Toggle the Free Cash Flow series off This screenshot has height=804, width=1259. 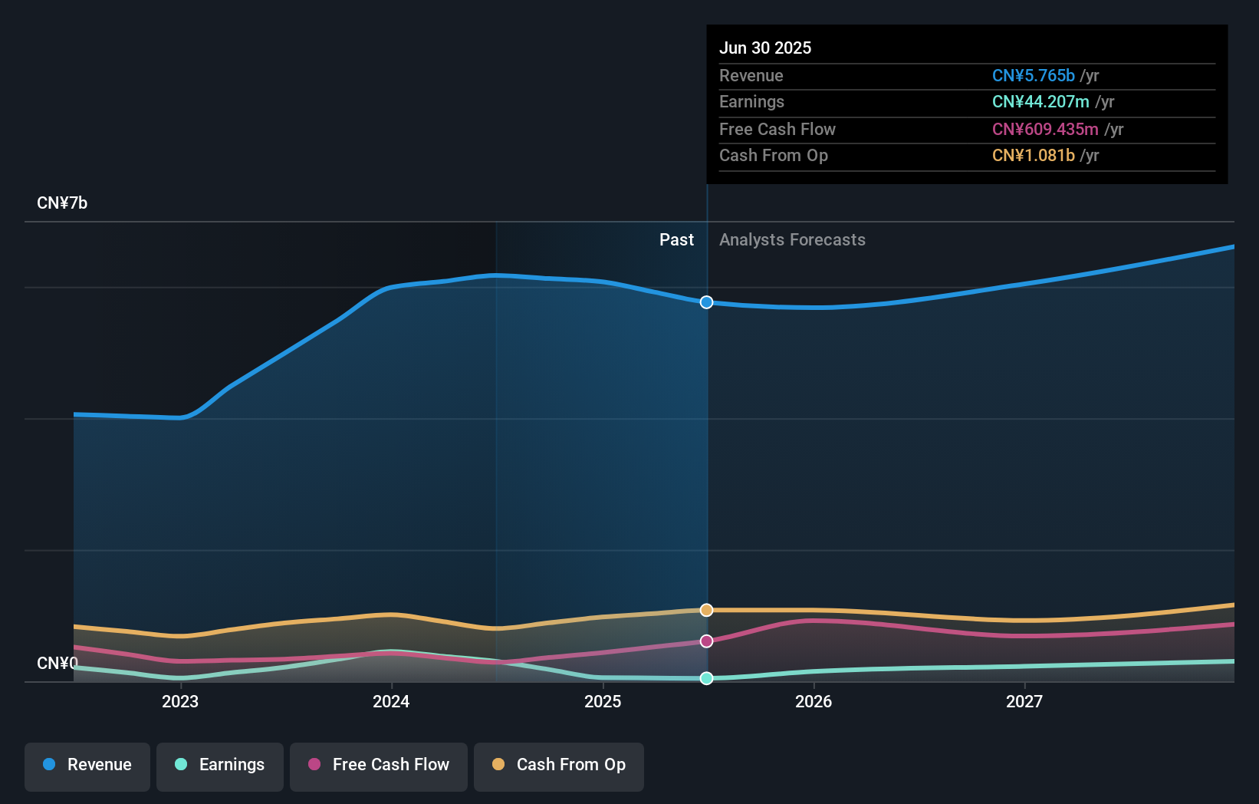378,766
